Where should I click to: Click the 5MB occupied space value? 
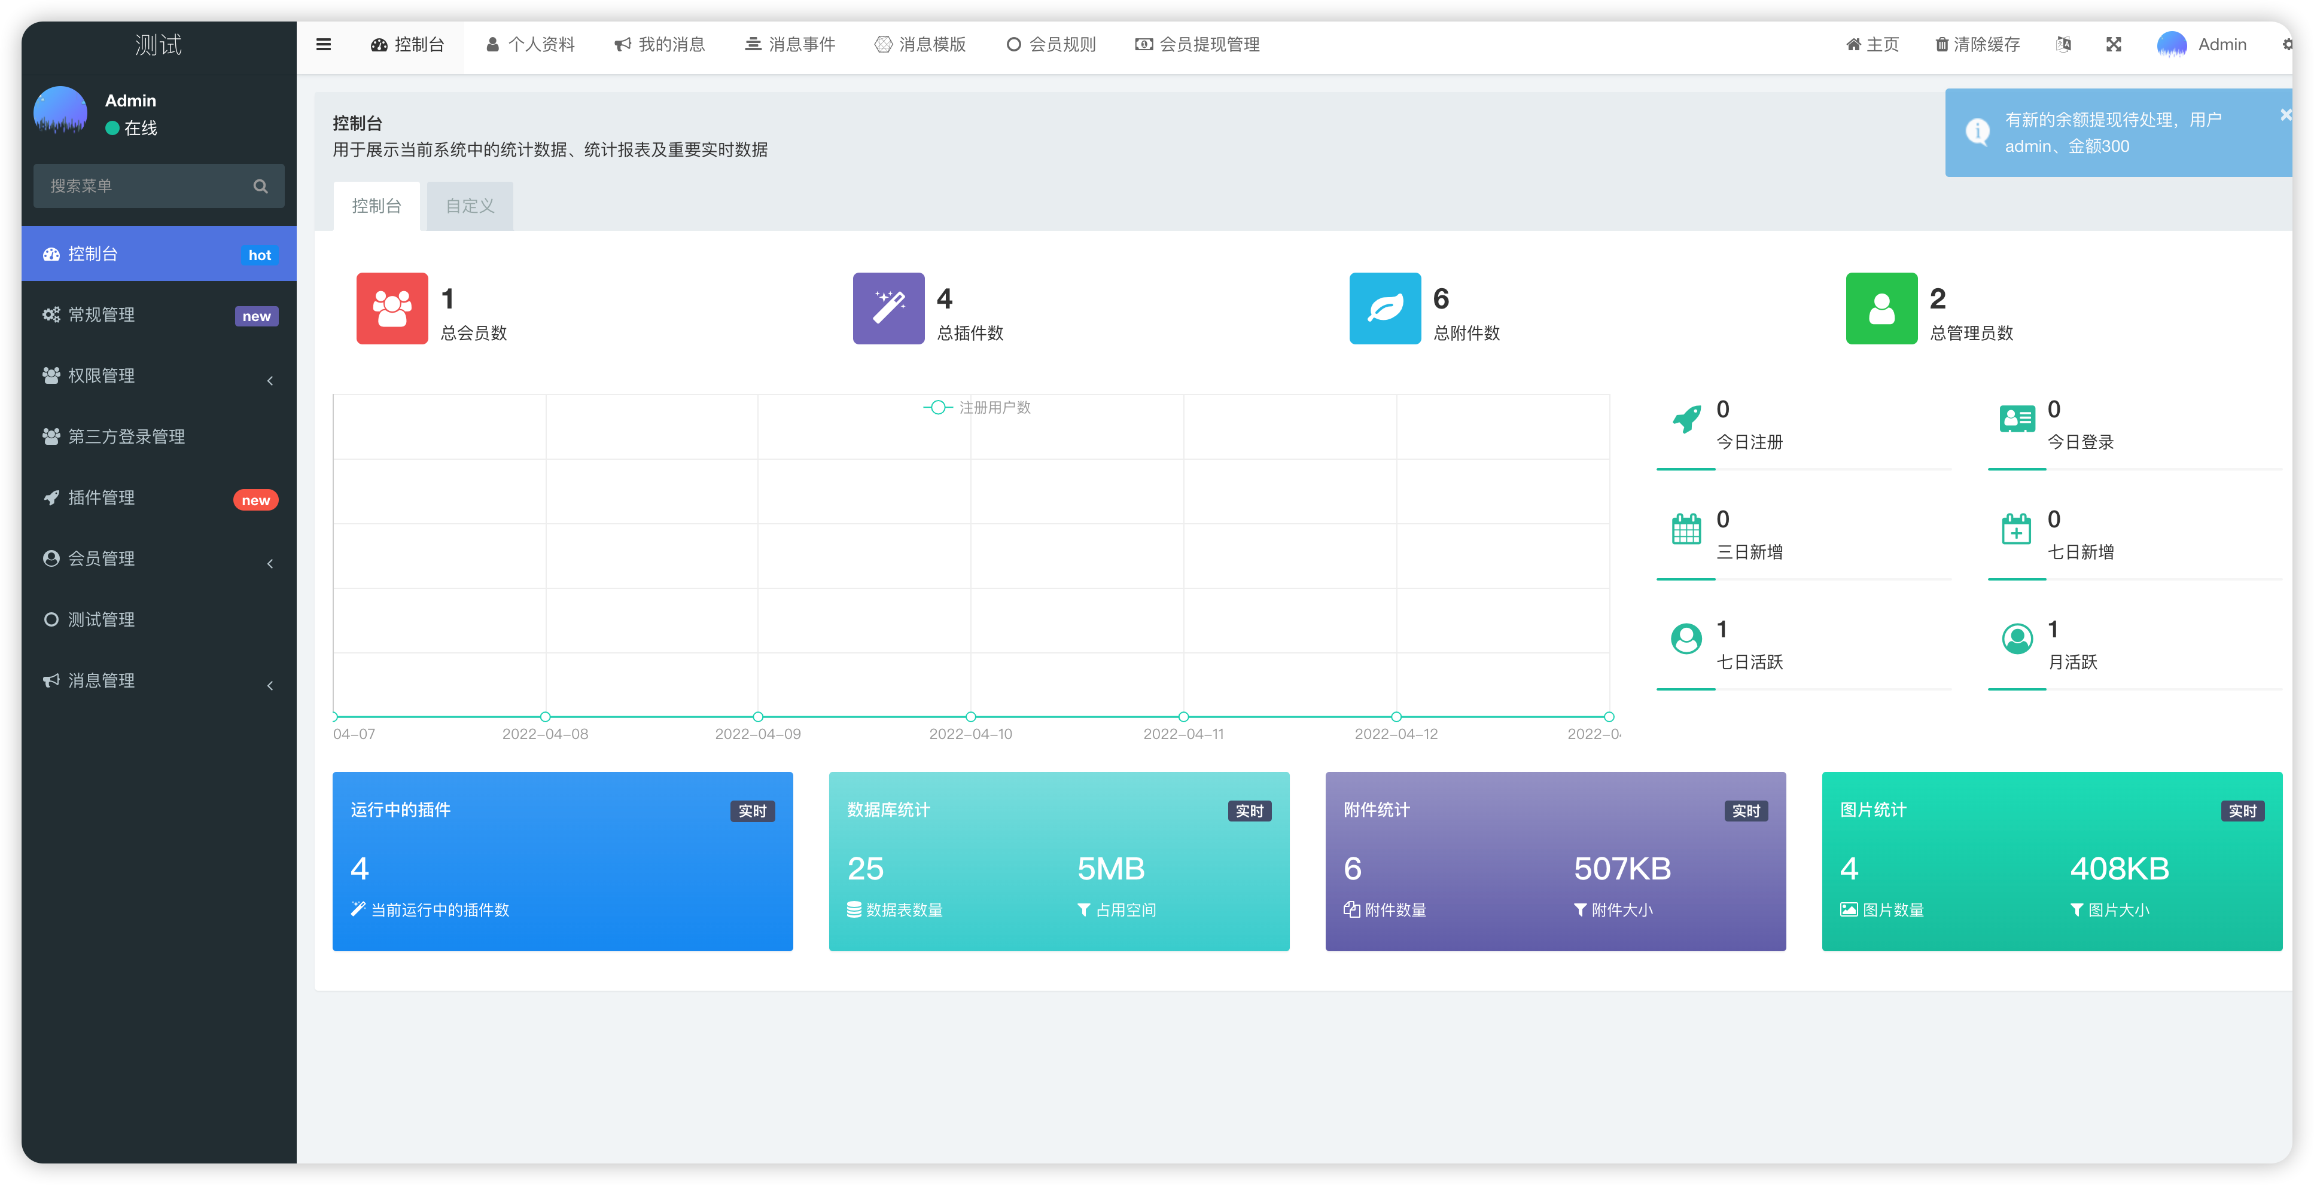(1111, 869)
